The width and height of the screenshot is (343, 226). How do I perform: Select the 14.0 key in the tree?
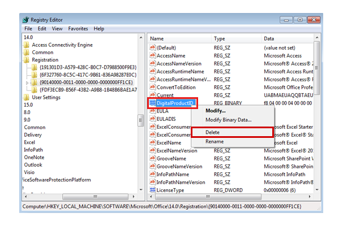pyautogui.click(x=28, y=37)
